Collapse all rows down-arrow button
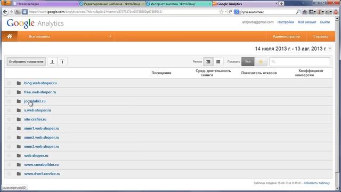The width and height of the screenshot is (341, 192). 52,62
